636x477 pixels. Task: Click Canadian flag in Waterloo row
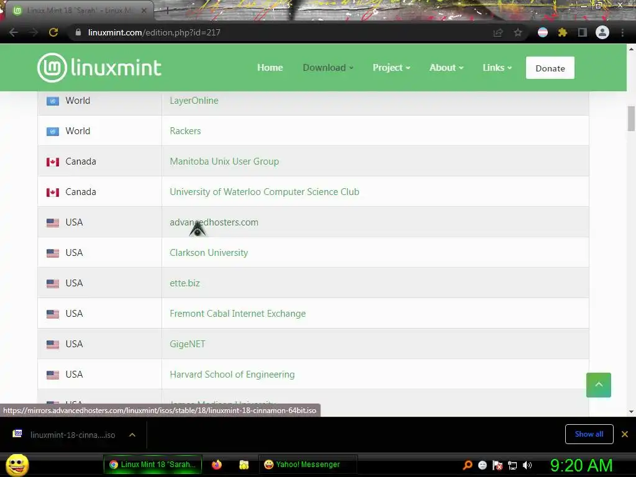pyautogui.click(x=53, y=193)
